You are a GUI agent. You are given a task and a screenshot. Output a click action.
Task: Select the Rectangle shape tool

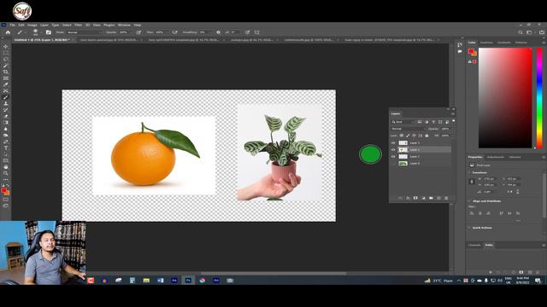[6, 161]
